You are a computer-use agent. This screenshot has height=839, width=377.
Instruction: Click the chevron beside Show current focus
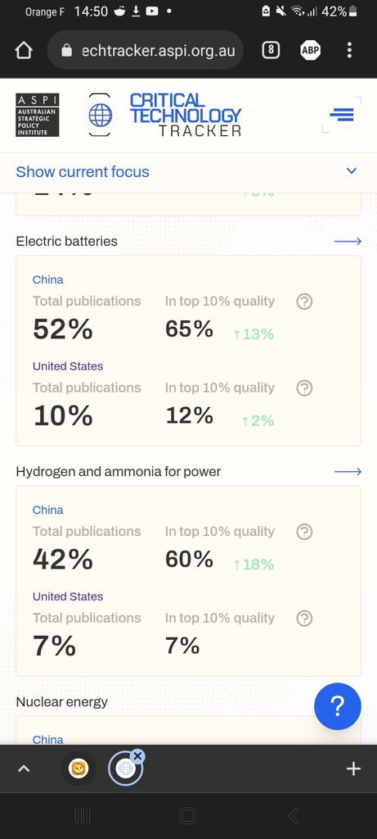352,171
